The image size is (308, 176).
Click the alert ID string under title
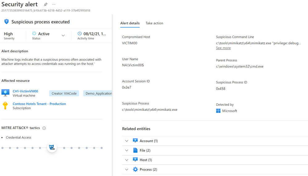click(x=46, y=10)
